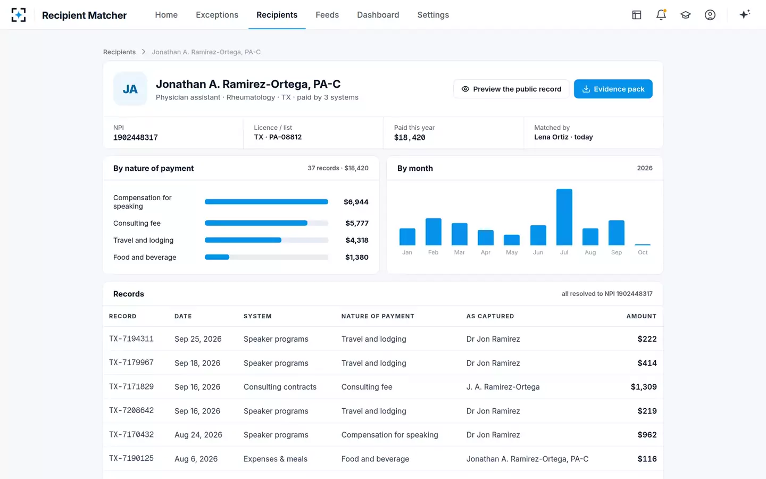Click the Consulting fee progress bar
Image resolution: width=766 pixels, height=479 pixels.
pos(267,223)
